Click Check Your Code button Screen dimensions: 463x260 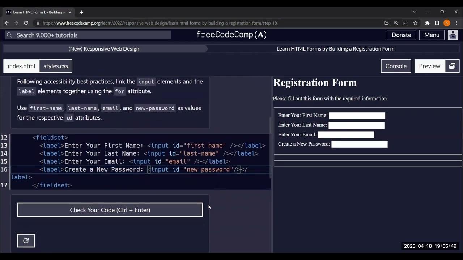point(110,210)
